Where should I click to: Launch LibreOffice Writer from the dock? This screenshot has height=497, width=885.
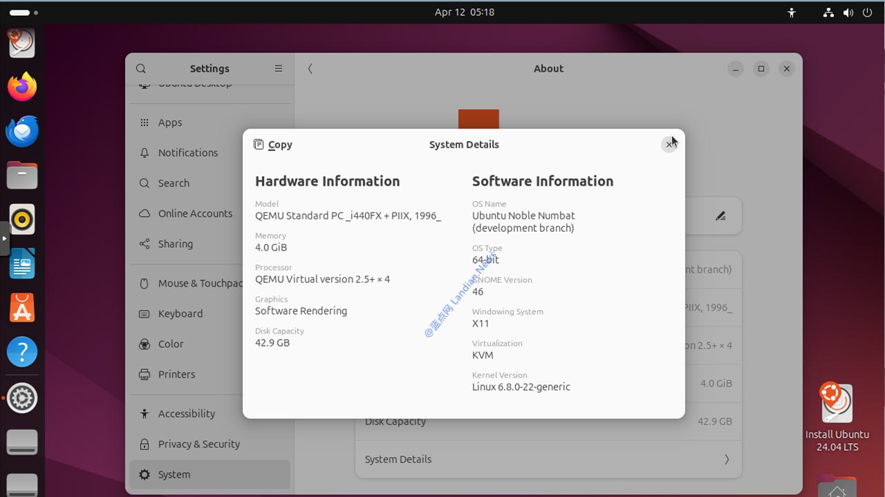(x=22, y=264)
